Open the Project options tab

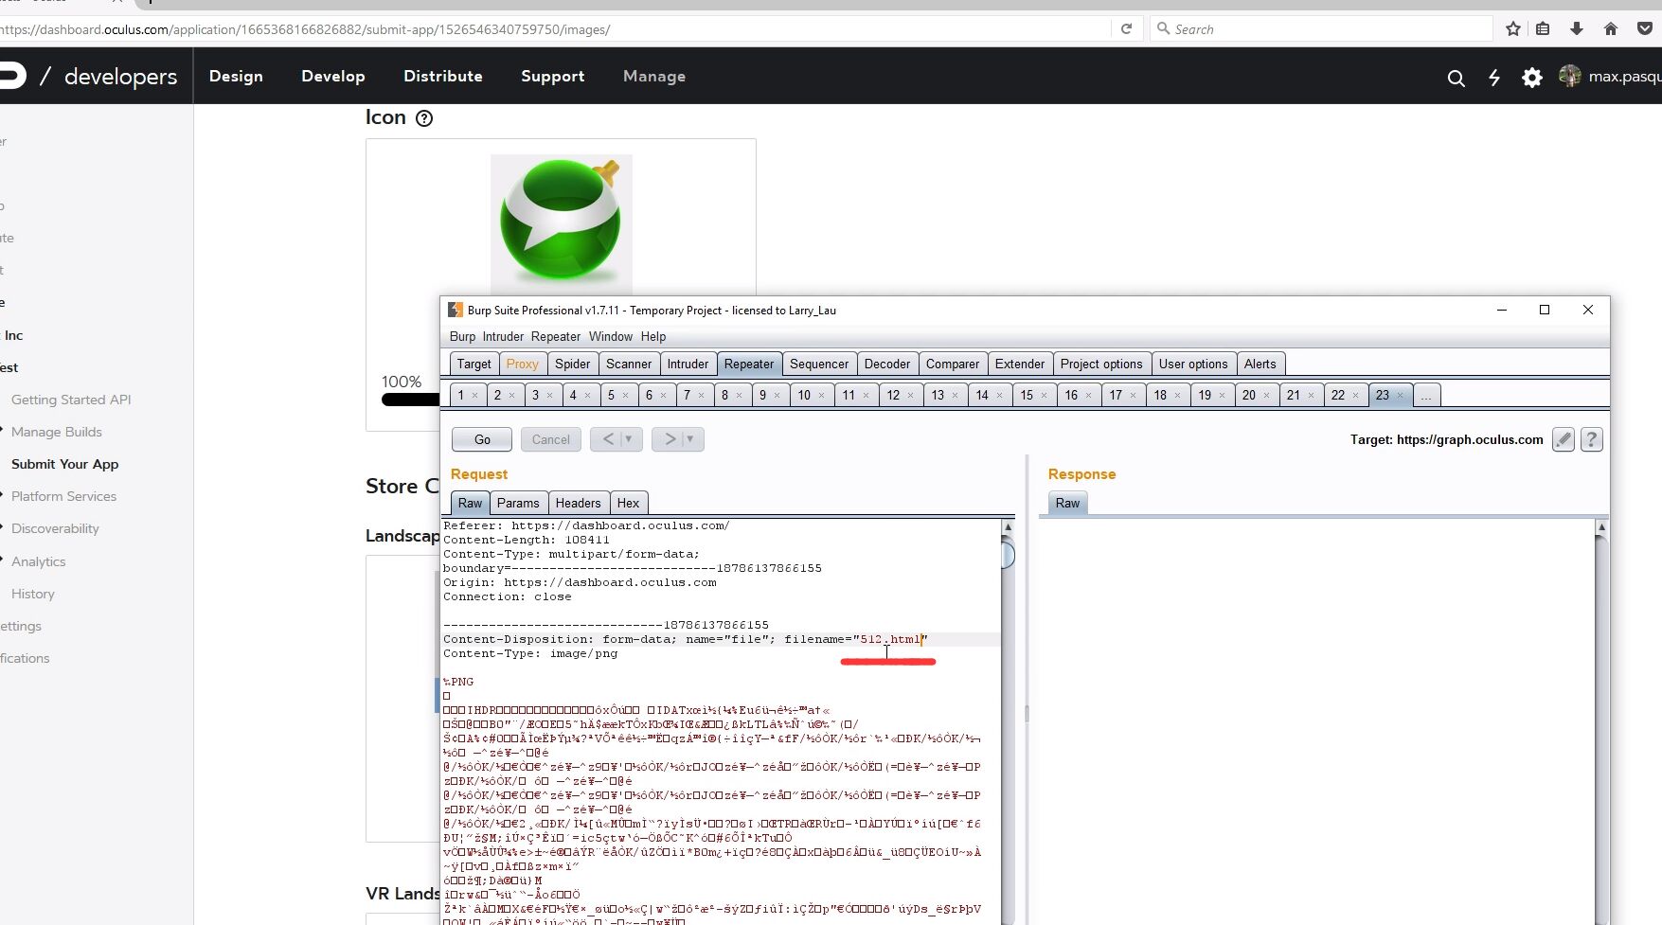(x=1101, y=364)
